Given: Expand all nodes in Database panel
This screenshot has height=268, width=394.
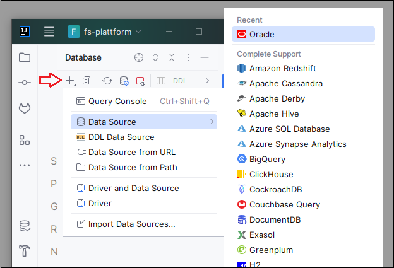Looking at the screenshot, I should tap(155, 57).
